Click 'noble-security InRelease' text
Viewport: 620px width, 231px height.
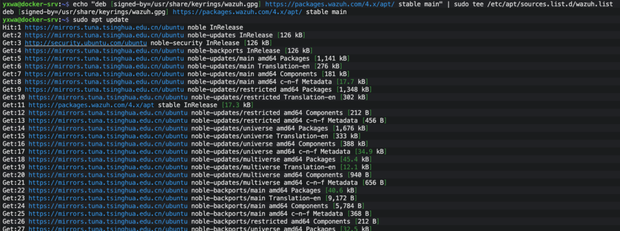click(x=196, y=43)
